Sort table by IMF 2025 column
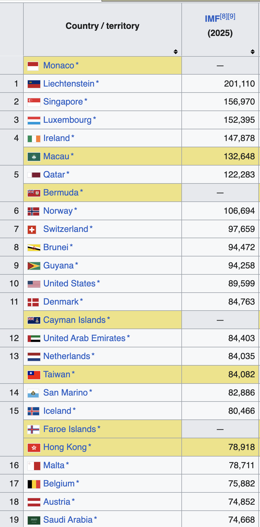The height and width of the screenshot is (527, 260). 253,52
